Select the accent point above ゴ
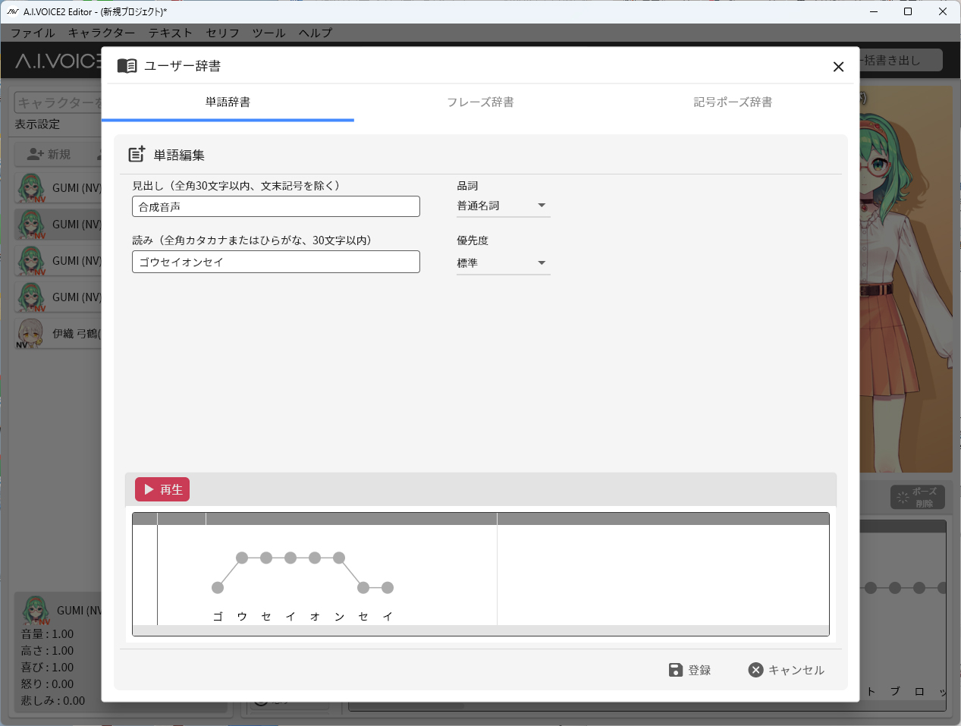The height and width of the screenshot is (726, 961). [218, 587]
